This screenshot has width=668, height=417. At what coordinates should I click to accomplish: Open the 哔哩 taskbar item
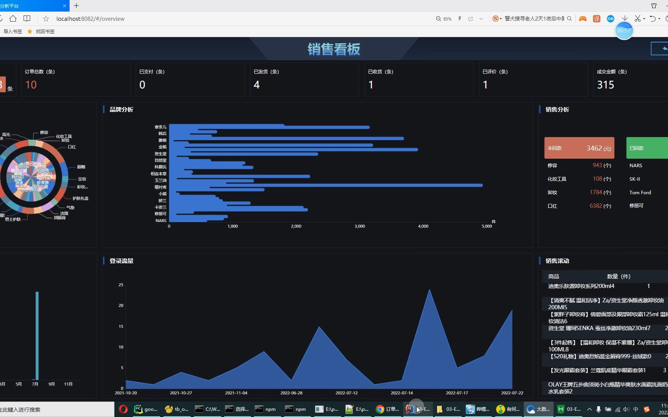[478, 409]
